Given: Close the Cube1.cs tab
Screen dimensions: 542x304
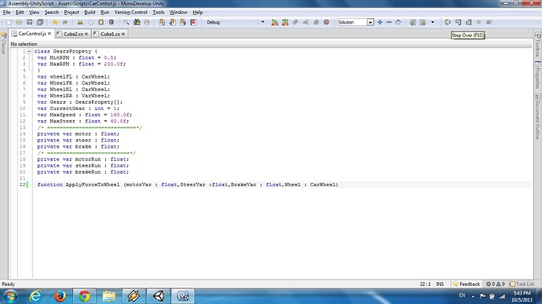Looking at the screenshot, I should pyautogui.click(x=123, y=34).
